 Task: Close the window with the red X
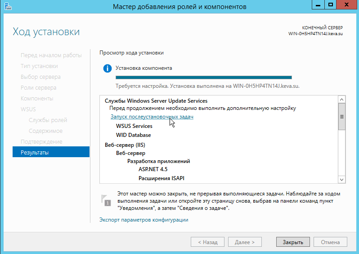pyautogui.click(x=347, y=5)
